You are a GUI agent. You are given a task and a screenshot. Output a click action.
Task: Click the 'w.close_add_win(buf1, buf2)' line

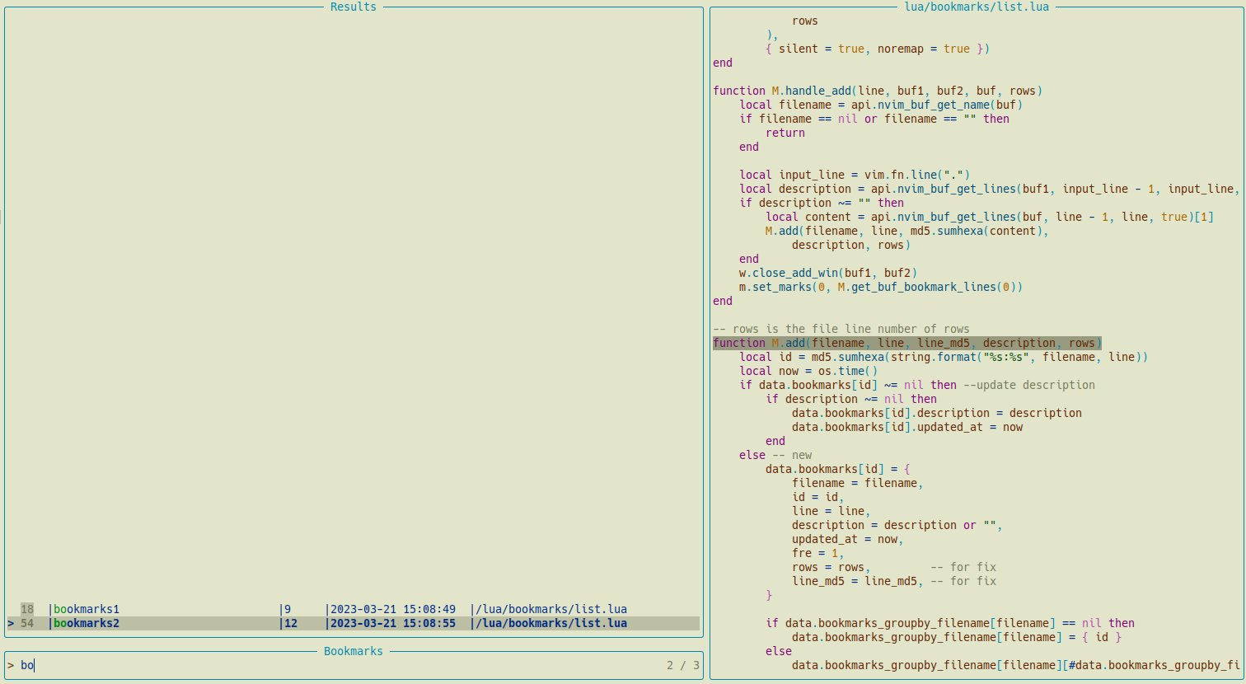828,273
